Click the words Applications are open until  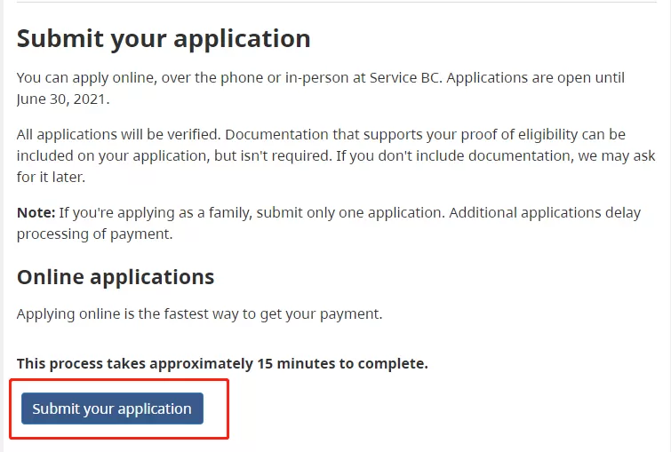coord(536,78)
